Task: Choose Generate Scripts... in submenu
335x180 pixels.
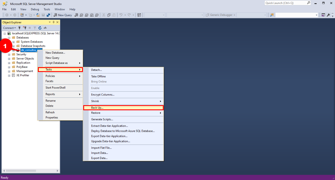Action: point(123,119)
